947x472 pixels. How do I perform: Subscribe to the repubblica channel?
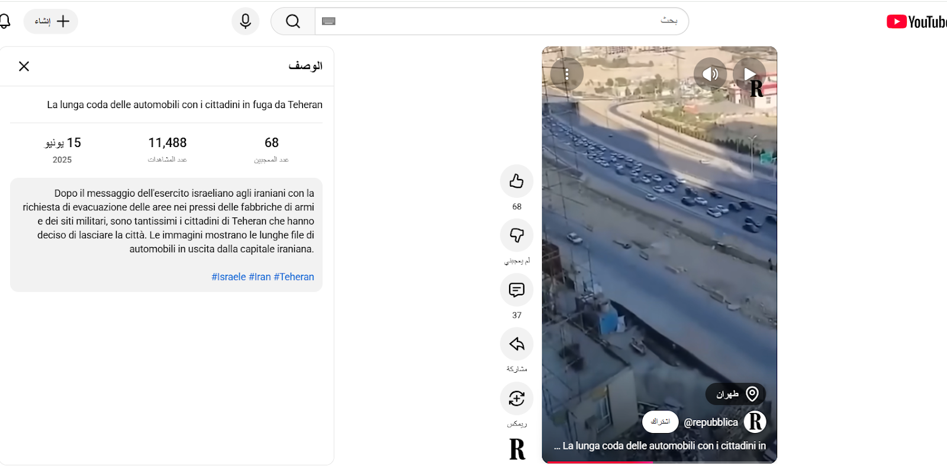[x=660, y=422]
